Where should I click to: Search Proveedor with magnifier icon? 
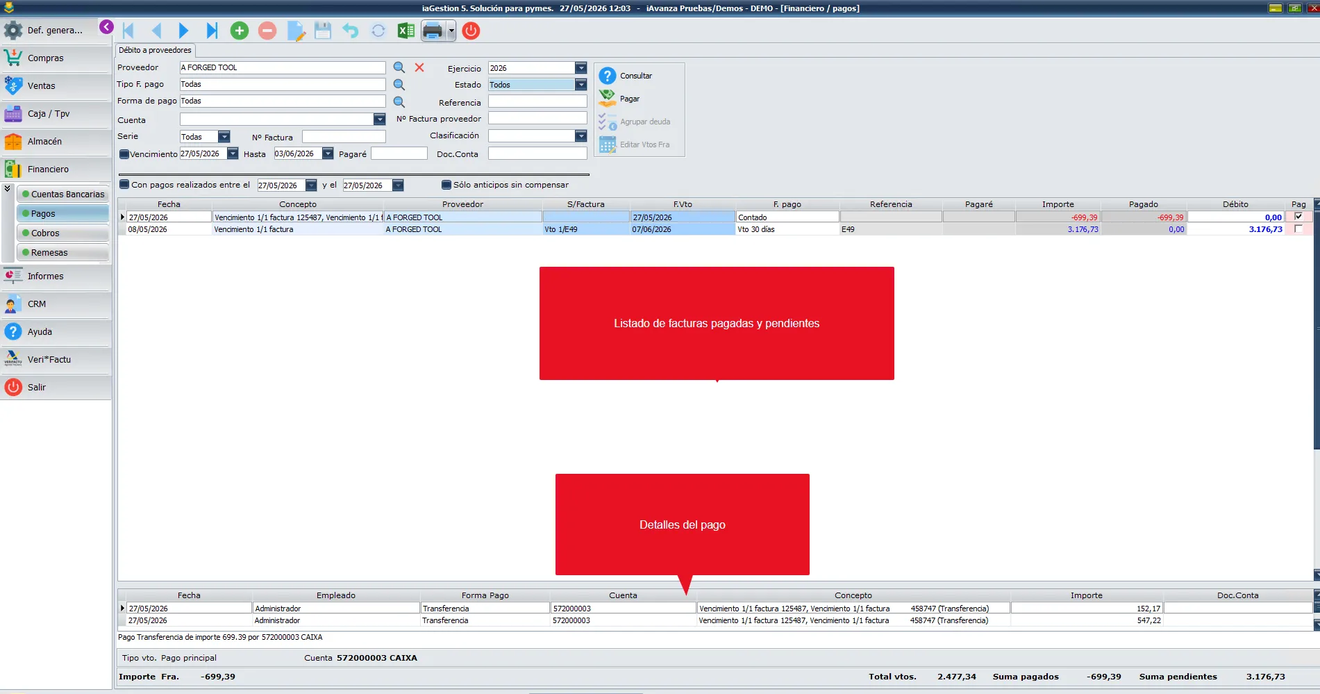(x=399, y=67)
